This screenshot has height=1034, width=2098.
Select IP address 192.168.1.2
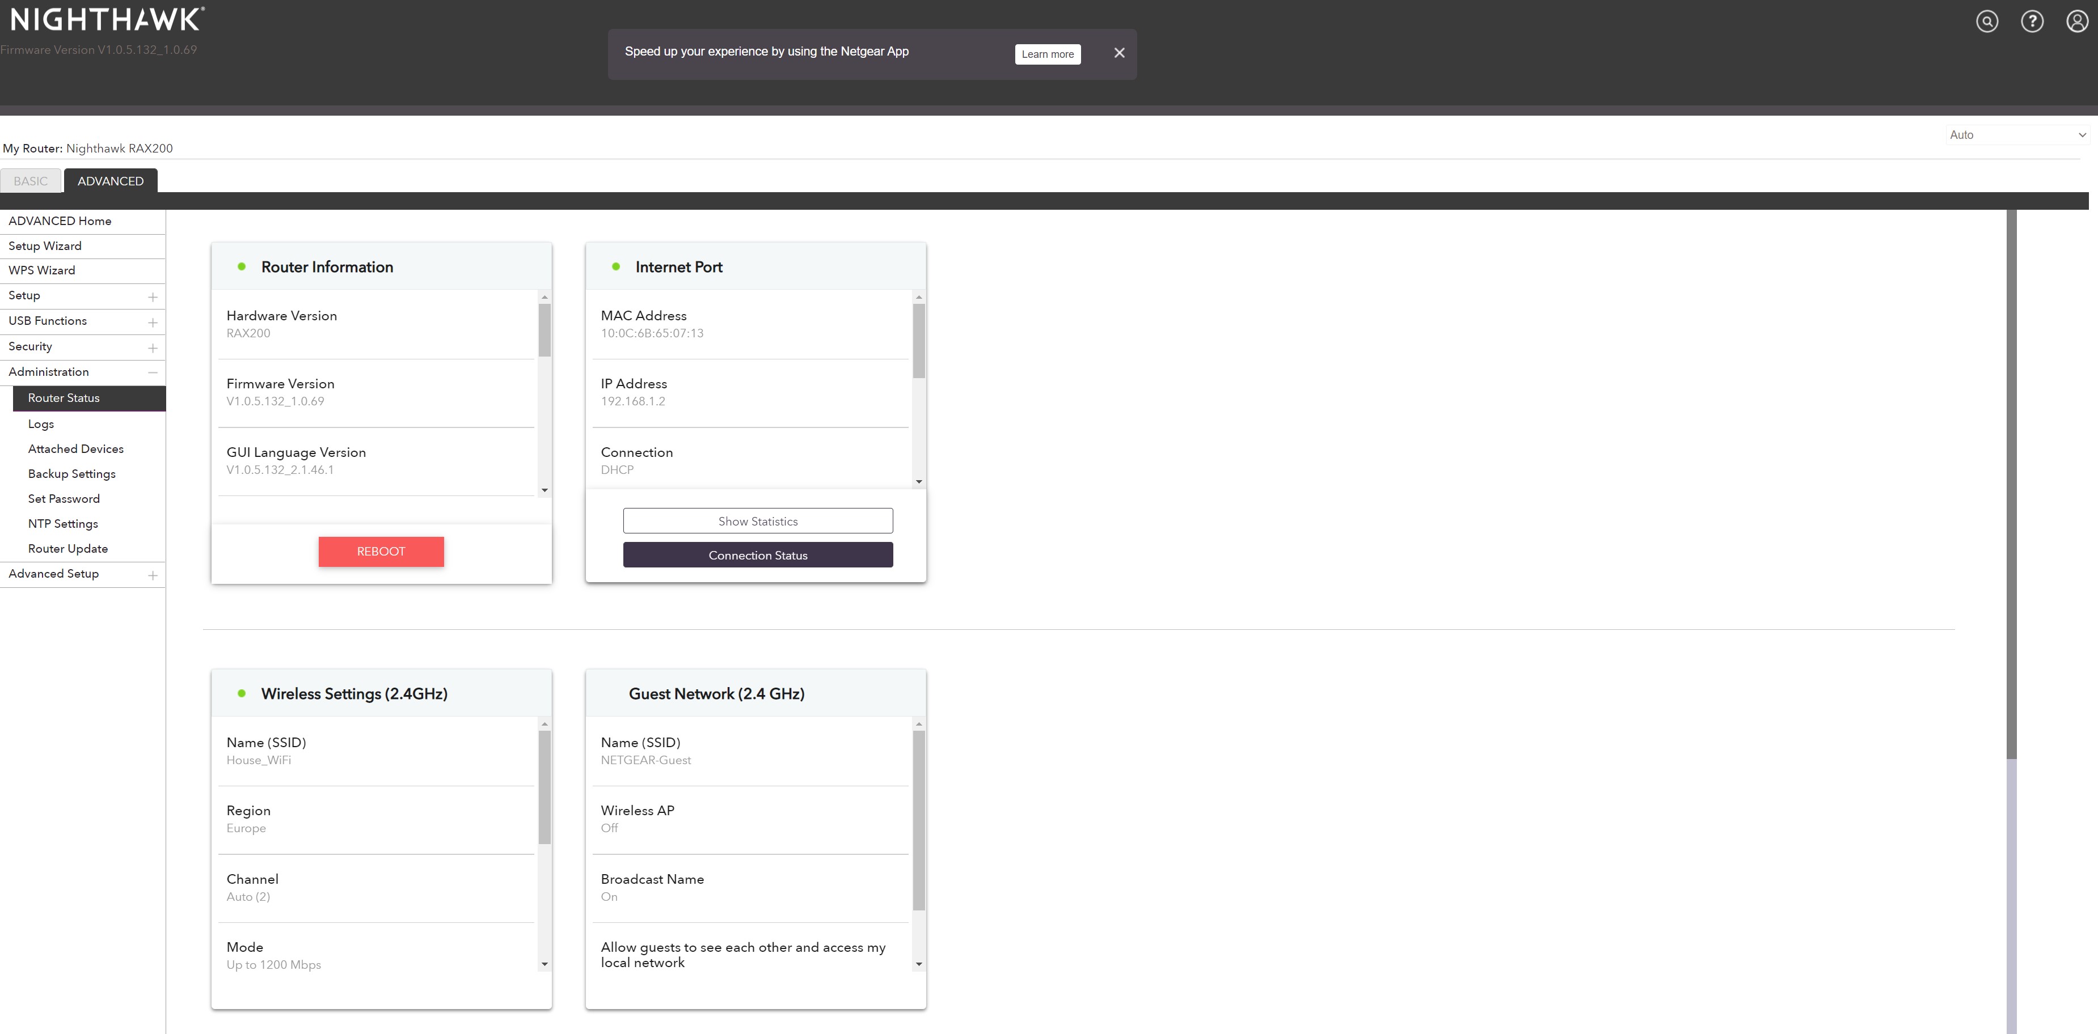pos(633,401)
